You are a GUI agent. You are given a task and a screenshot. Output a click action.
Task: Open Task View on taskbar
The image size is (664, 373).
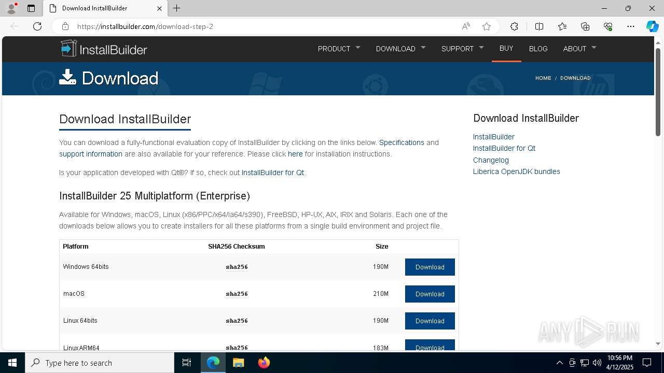tap(187, 363)
